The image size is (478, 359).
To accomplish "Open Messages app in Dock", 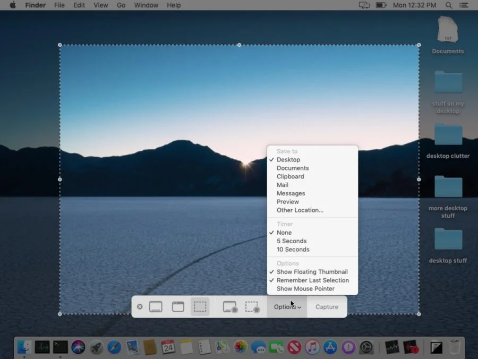I will pyautogui.click(x=259, y=347).
